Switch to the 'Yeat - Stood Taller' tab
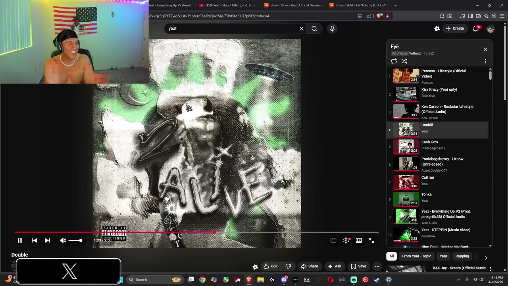The height and width of the screenshot is (286, 508). tap(228, 5)
